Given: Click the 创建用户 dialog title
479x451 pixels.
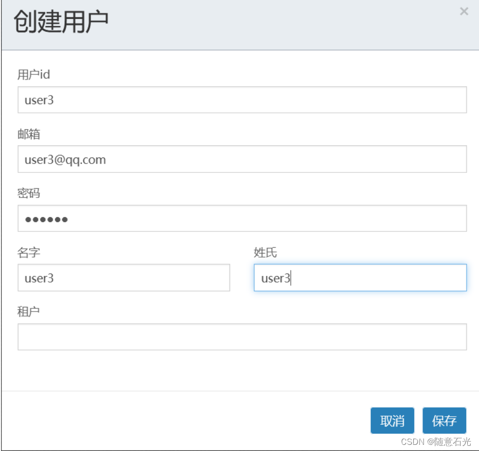Looking at the screenshot, I should pyautogui.click(x=61, y=22).
